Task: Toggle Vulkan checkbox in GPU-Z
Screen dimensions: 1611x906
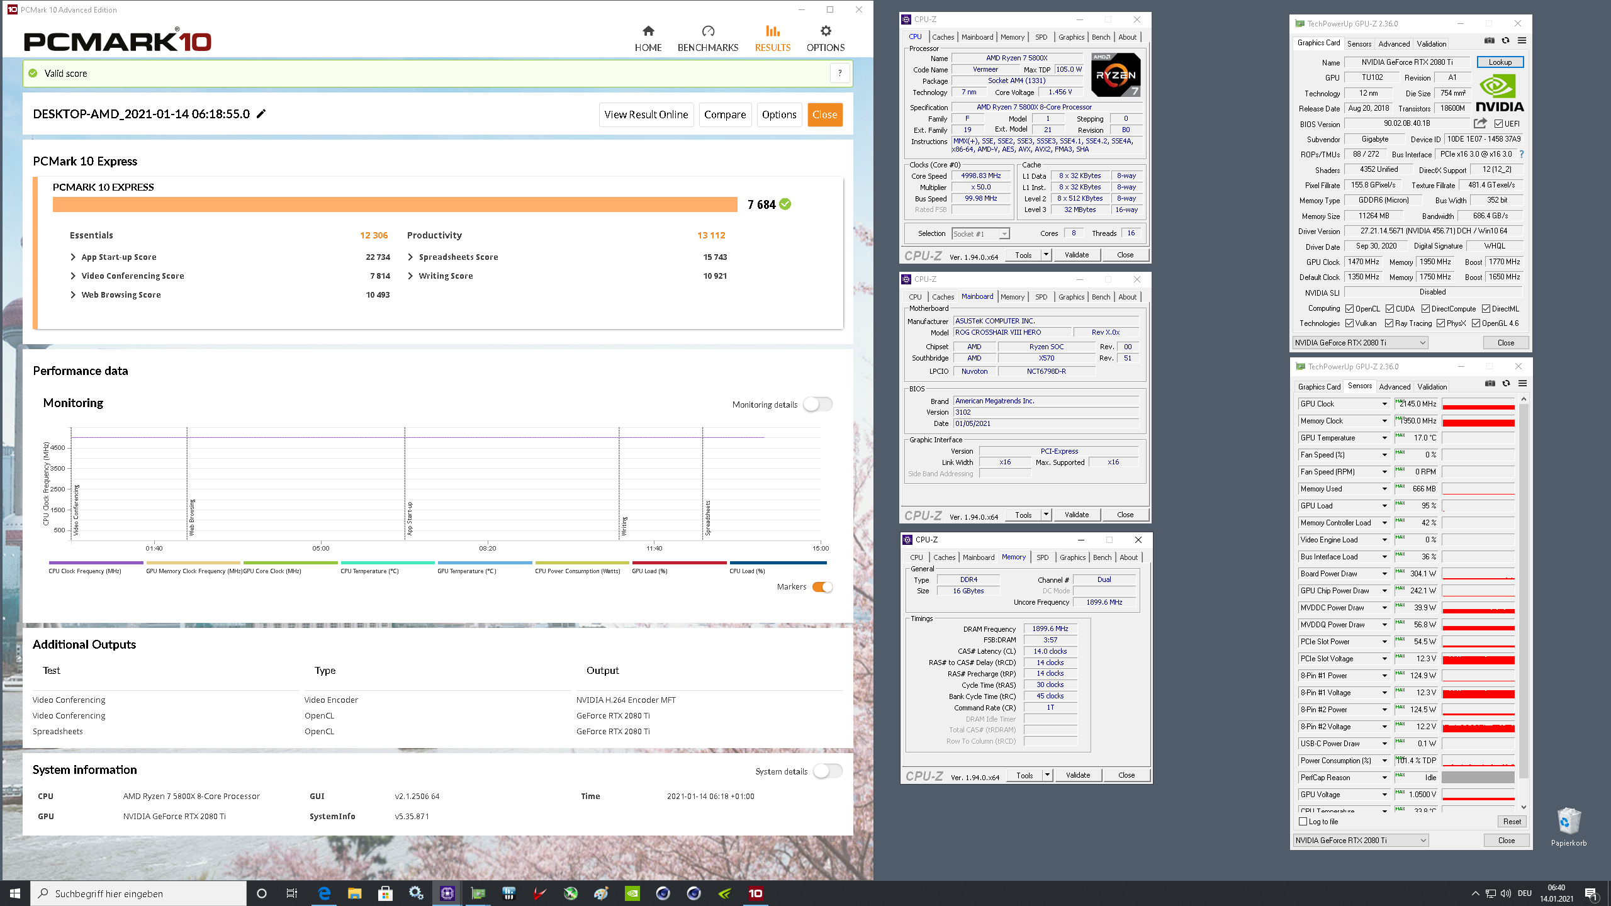Action: tap(1349, 323)
